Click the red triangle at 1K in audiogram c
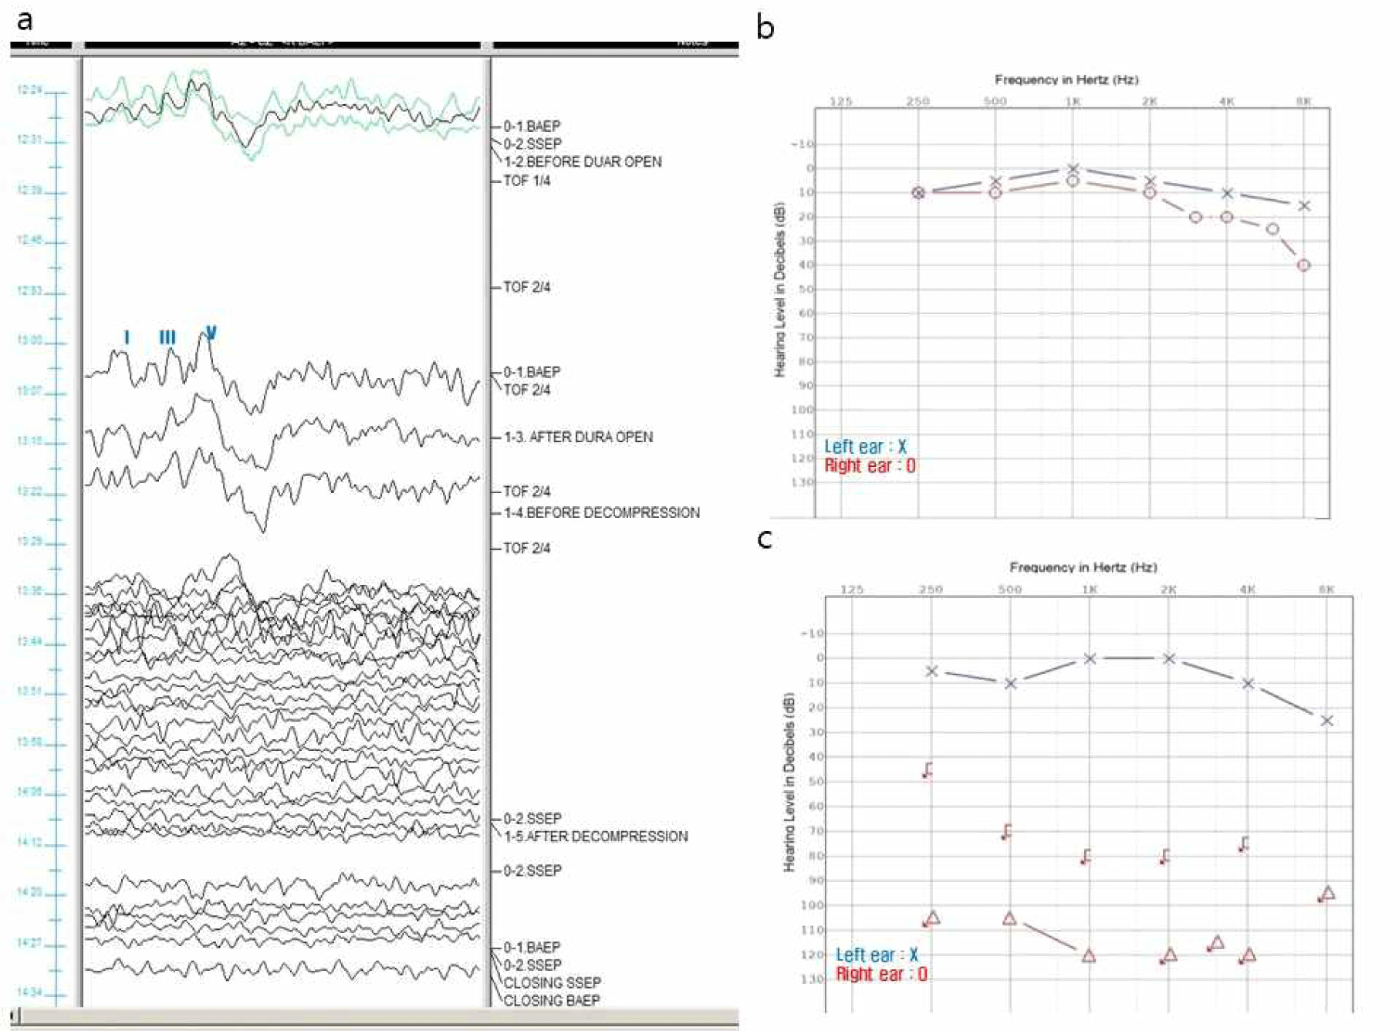The width and height of the screenshot is (1399, 1031). [x=1089, y=955]
